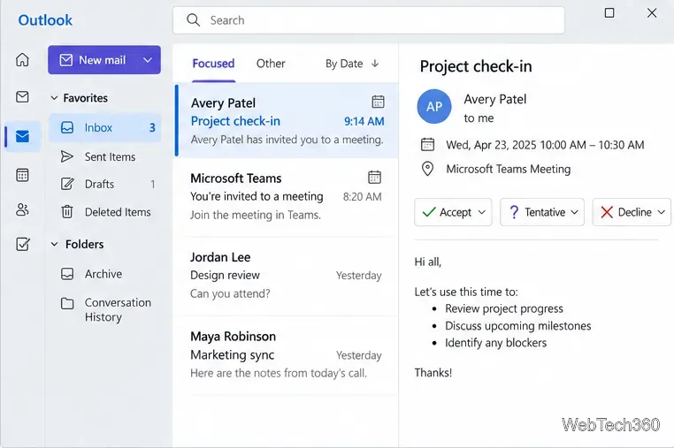Maximize the Outlook window
674x448 pixels.
tap(609, 13)
